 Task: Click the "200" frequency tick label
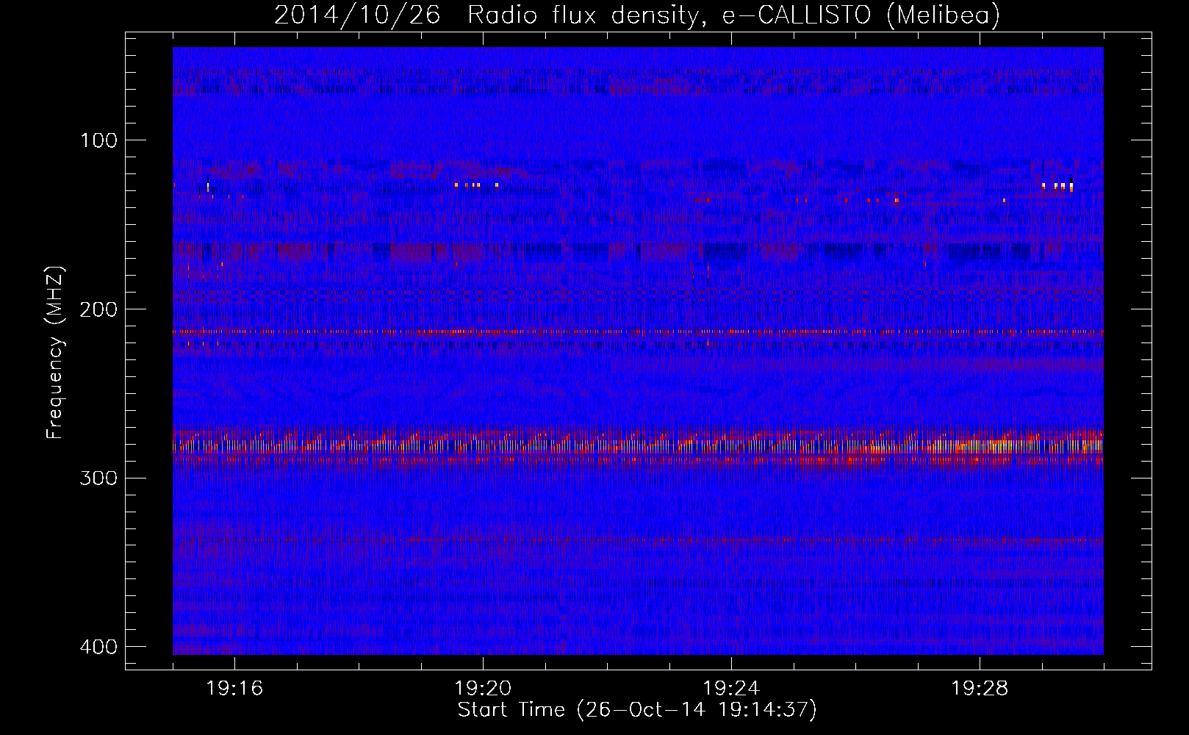pyautogui.click(x=98, y=309)
